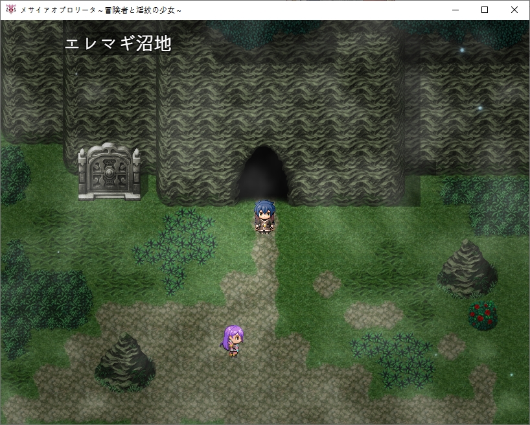Maximize the game window
The height and width of the screenshot is (425, 530).
click(x=485, y=10)
